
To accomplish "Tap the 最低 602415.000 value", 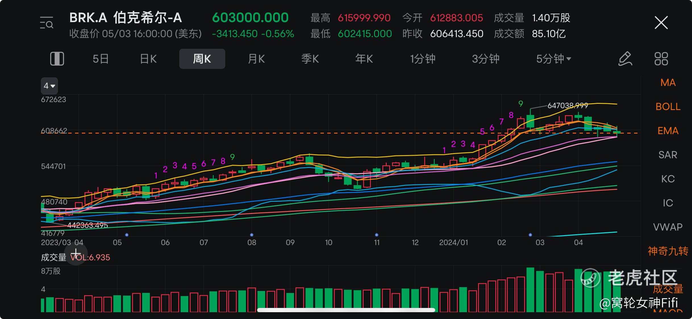I will point(365,34).
